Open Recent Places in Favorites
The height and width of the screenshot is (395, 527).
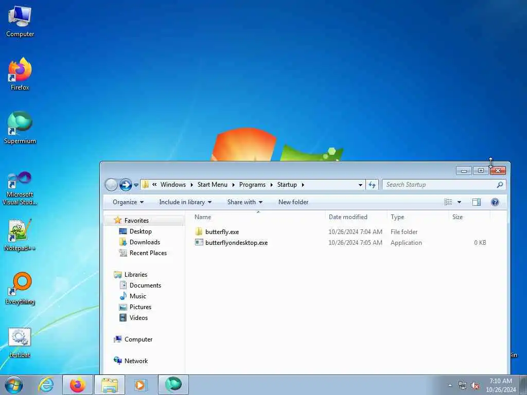(148, 253)
